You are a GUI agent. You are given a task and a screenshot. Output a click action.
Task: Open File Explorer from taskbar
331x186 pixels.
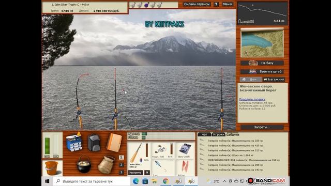154,181
